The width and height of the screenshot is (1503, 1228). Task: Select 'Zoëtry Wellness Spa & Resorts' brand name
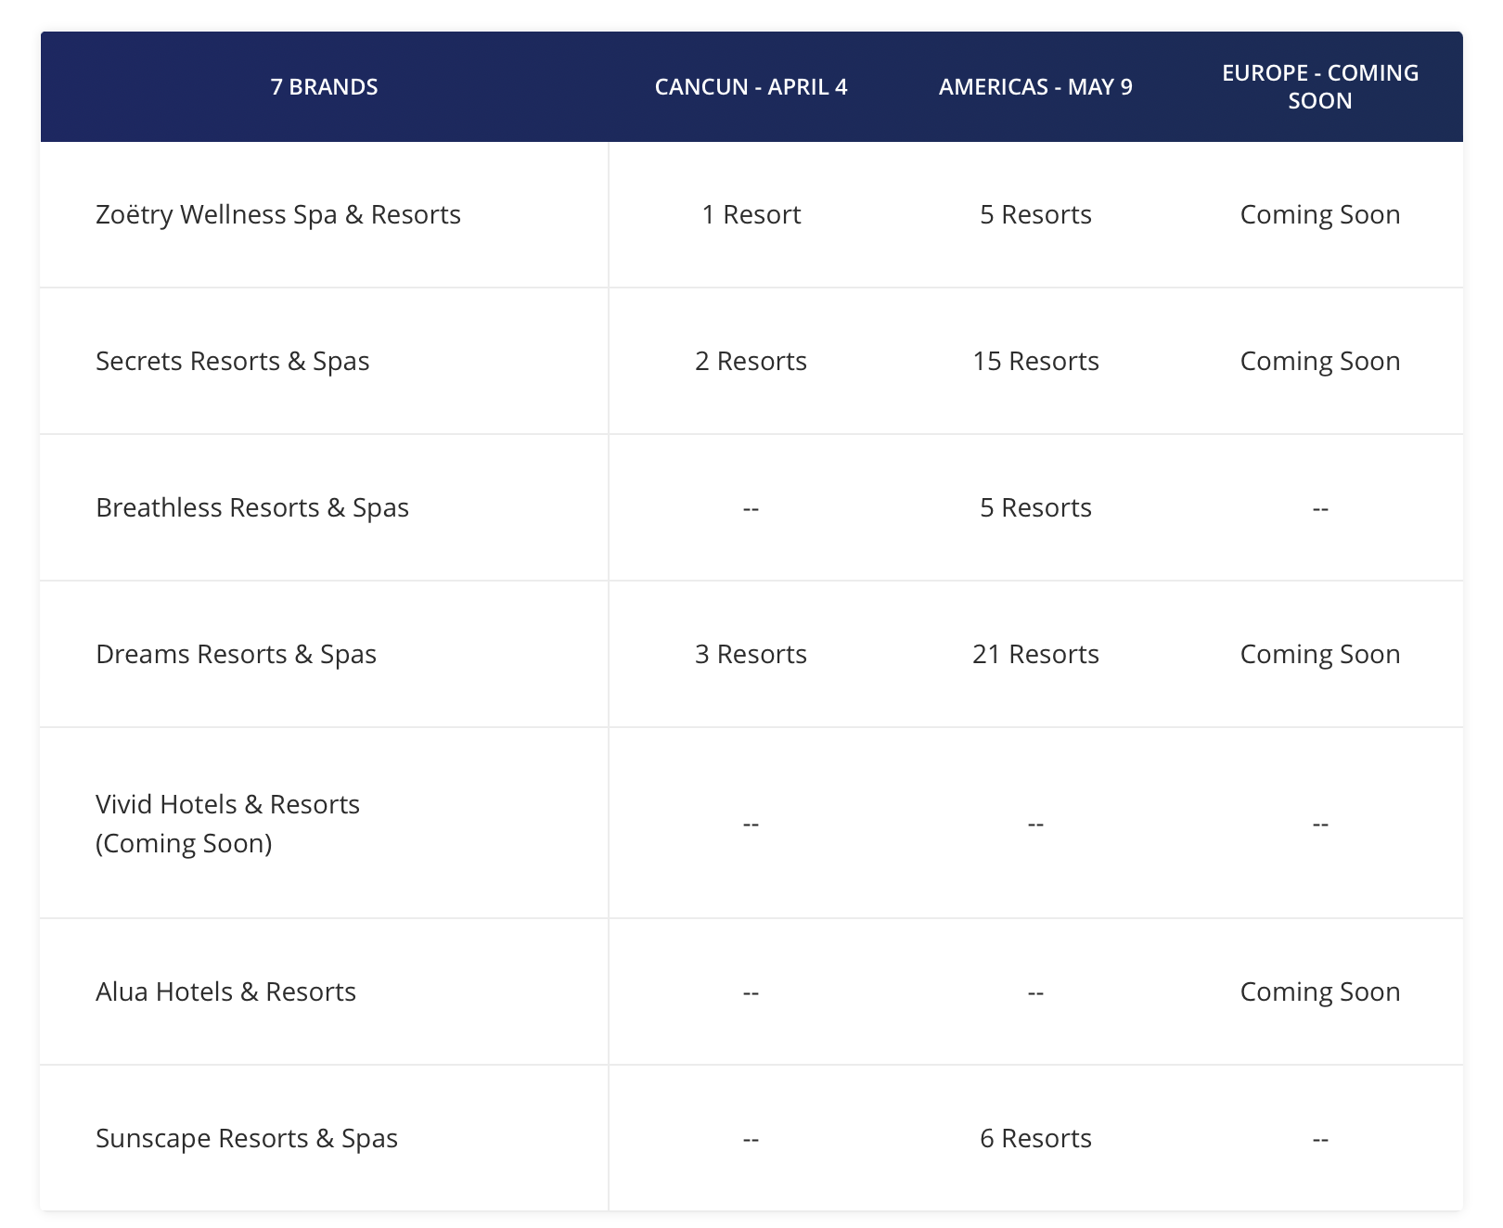278,215
